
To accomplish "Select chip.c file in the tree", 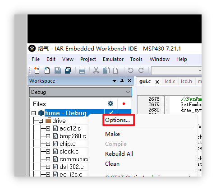I will (68, 144).
